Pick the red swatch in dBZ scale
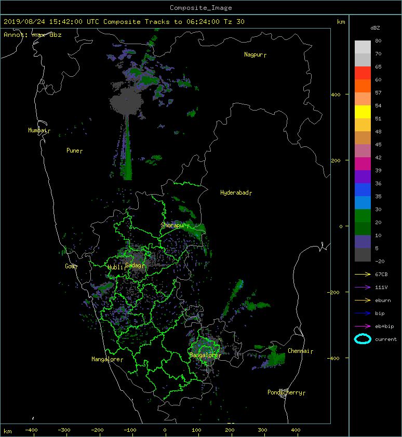 (363, 73)
